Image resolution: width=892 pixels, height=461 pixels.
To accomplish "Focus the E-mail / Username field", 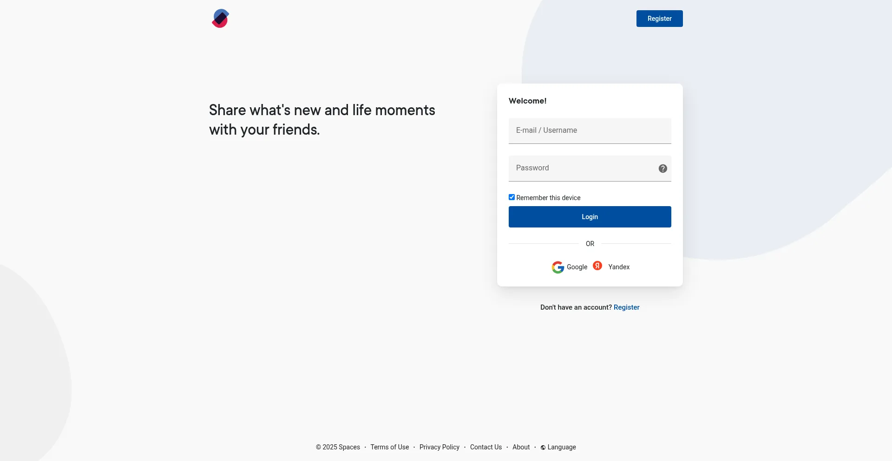I will pyautogui.click(x=590, y=130).
